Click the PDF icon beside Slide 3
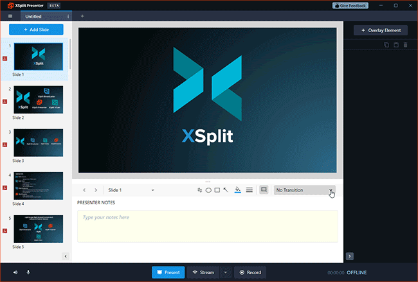This screenshot has height=282, width=418. [5, 145]
